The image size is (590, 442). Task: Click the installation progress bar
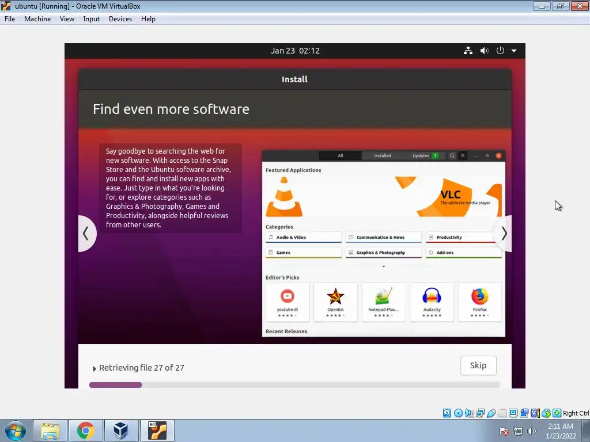[x=294, y=385]
